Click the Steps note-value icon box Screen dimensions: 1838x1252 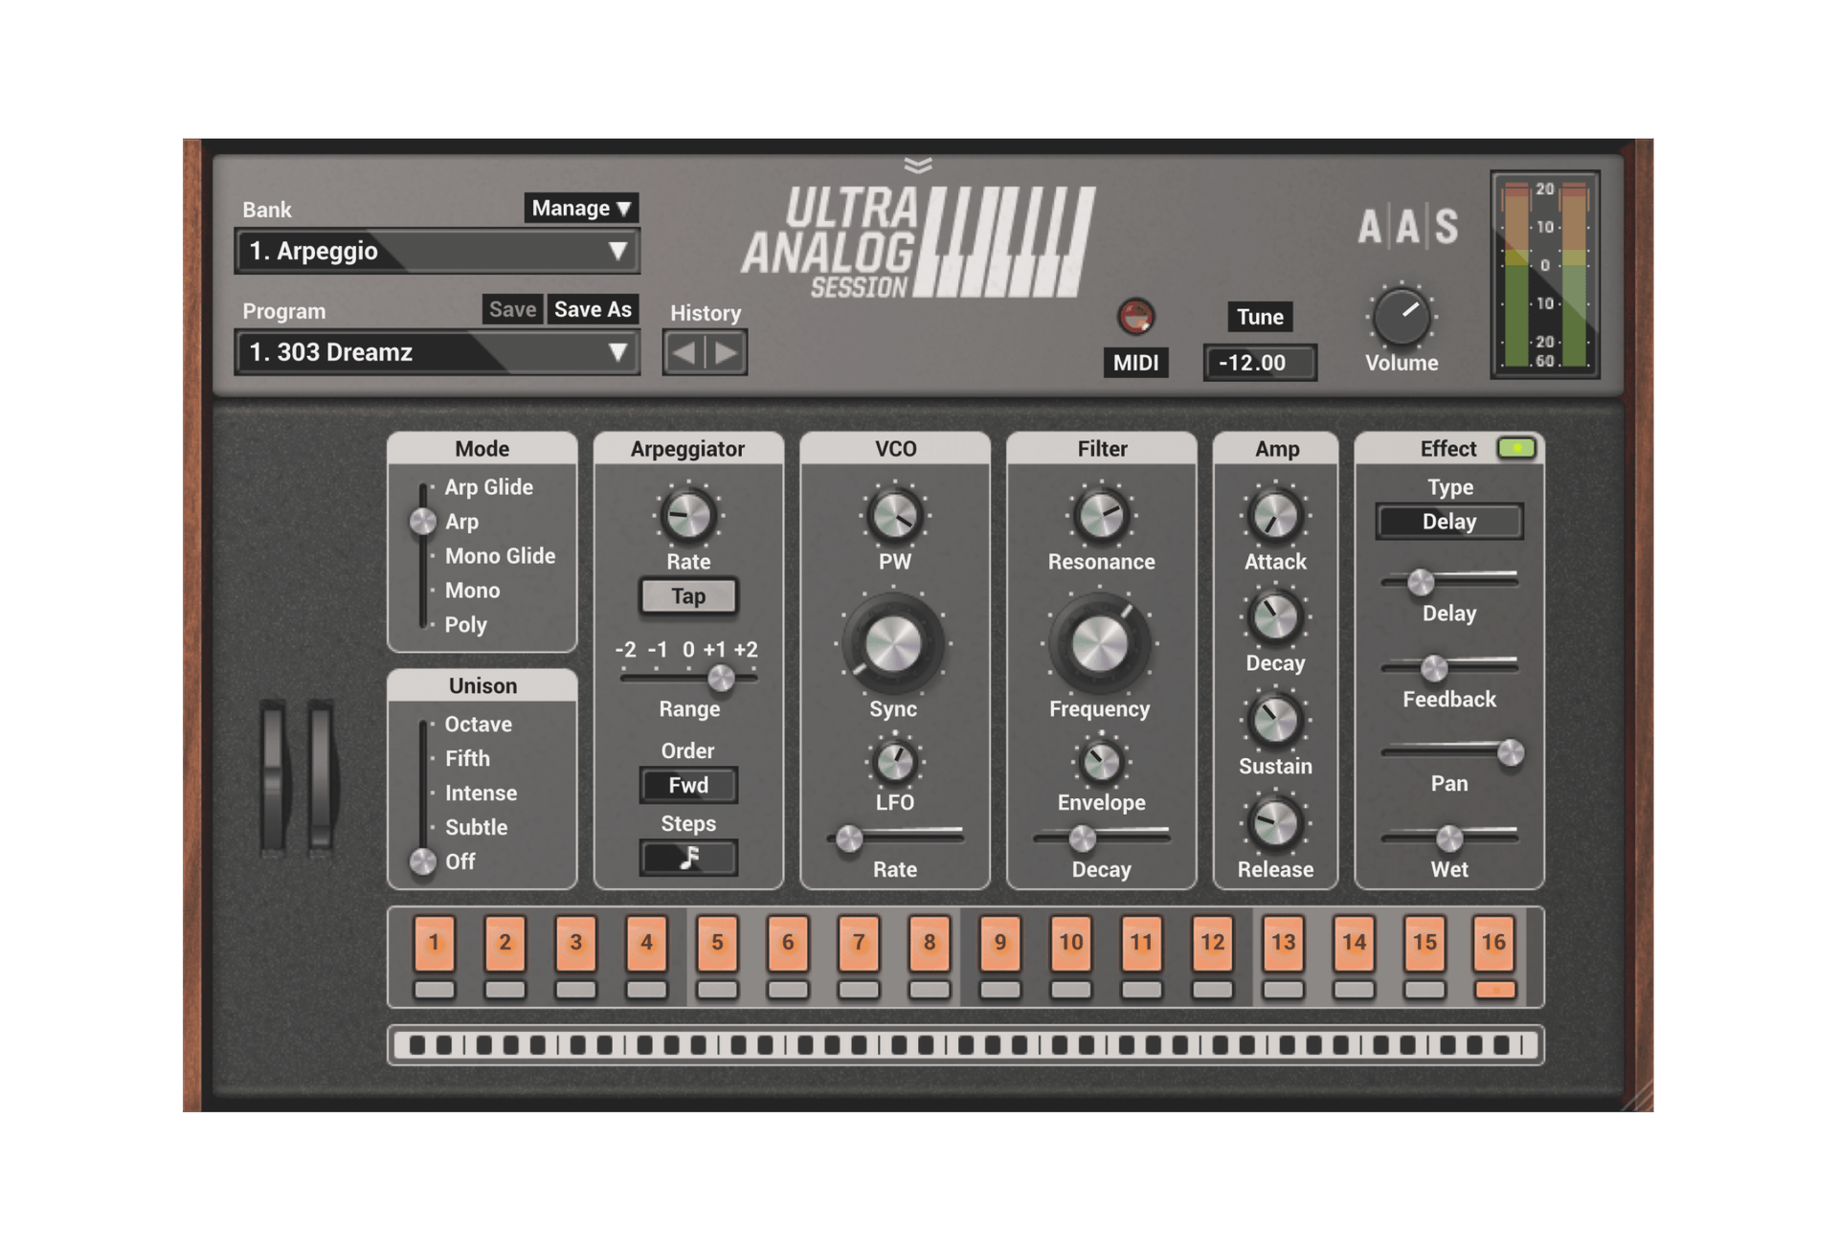point(688,858)
